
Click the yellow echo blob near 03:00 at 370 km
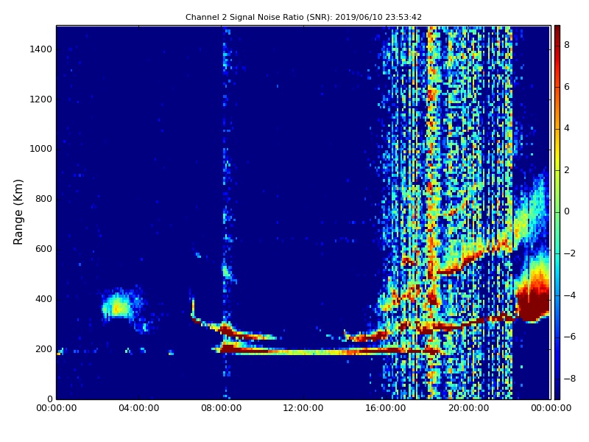118,307
